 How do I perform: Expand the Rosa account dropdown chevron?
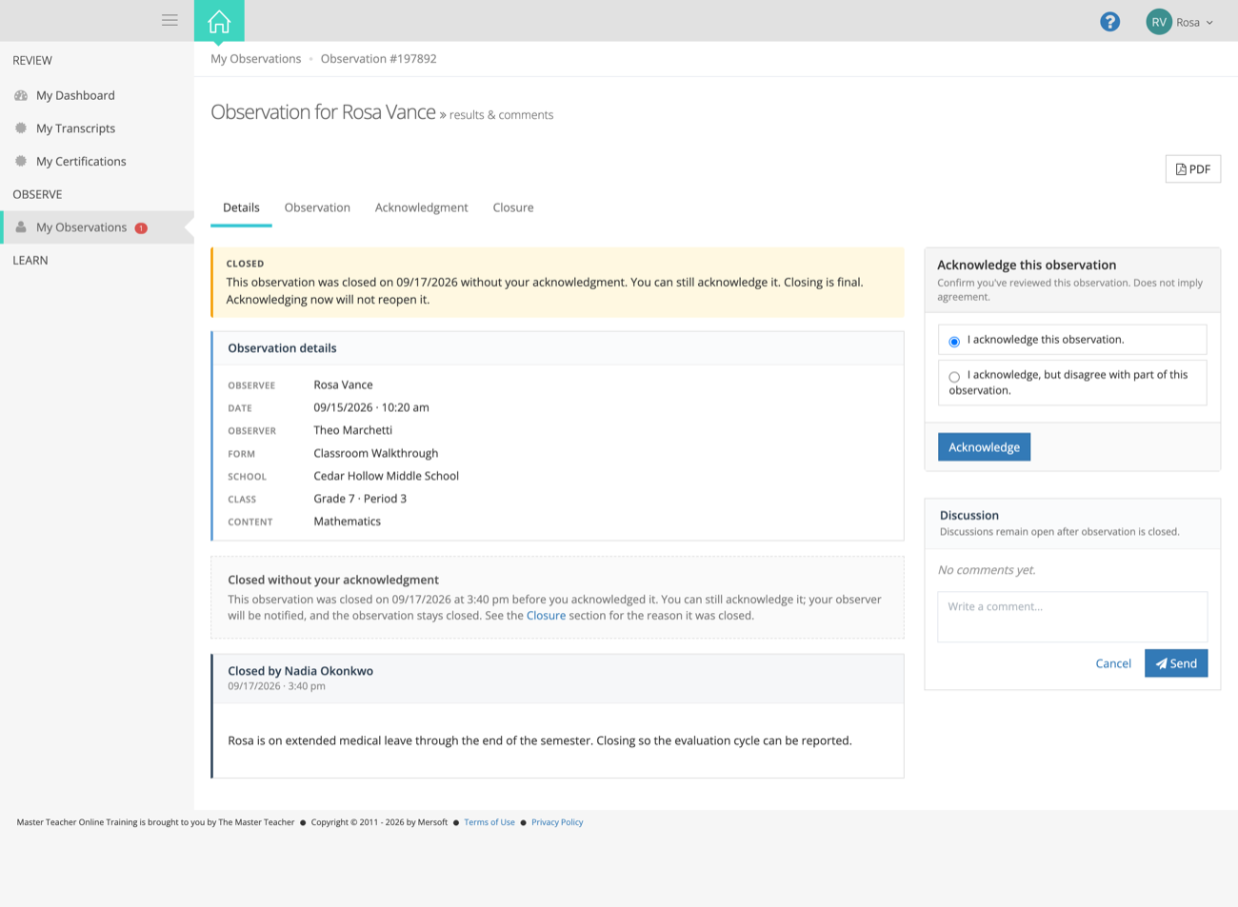click(1209, 23)
